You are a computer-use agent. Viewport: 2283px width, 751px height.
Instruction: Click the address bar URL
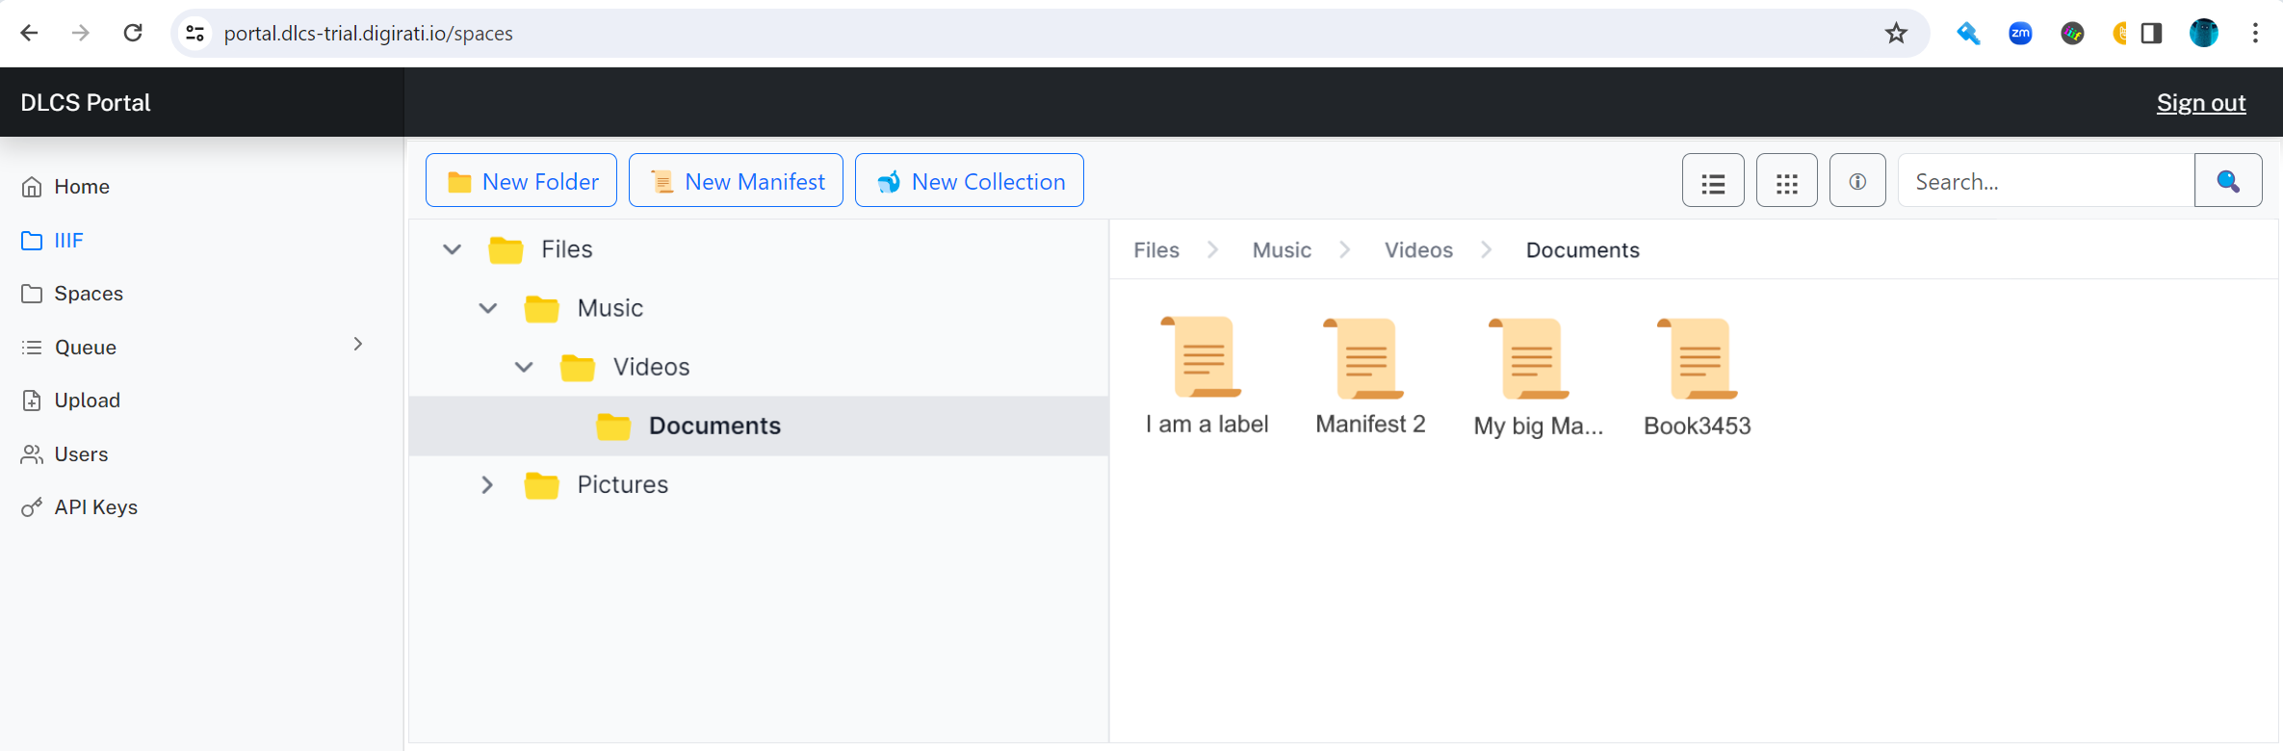point(368,34)
